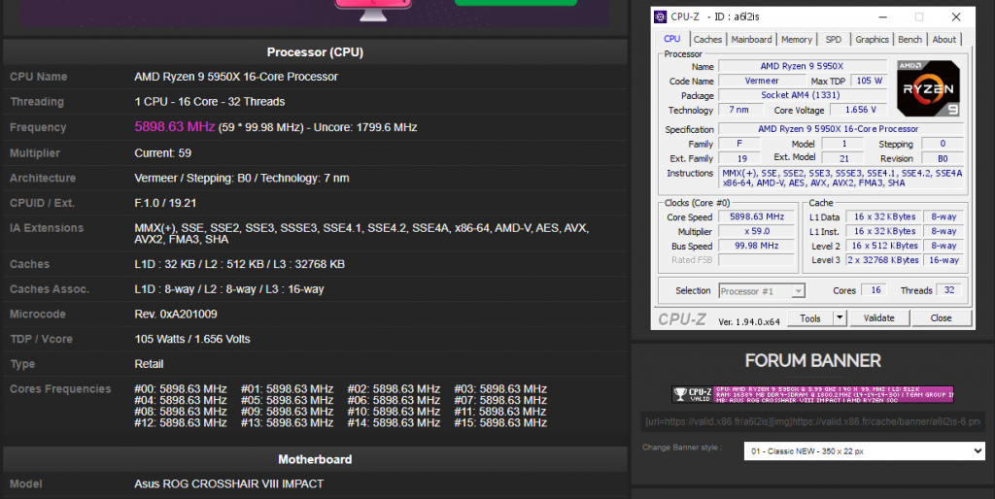Viewport: 995px width, 499px height.
Task: Click the FORUM BANNER heading
Action: [x=813, y=361]
